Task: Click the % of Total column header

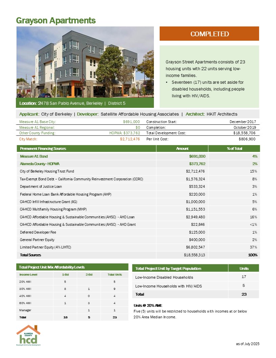Action: point(234,148)
